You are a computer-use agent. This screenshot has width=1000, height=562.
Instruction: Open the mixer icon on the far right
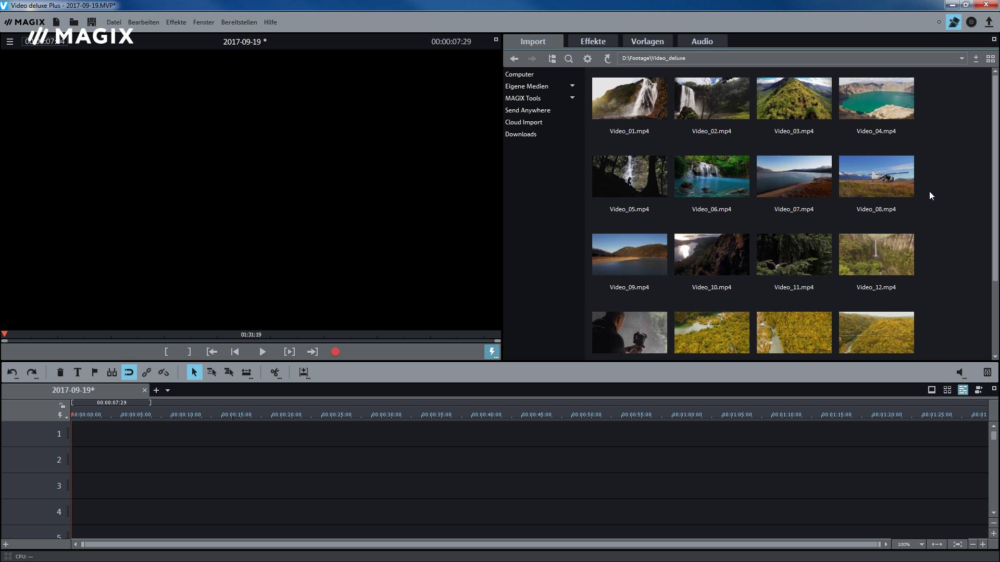coord(988,373)
